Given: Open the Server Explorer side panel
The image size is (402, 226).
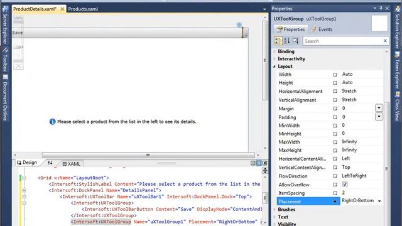Looking at the screenshot, I should coord(5,25).
